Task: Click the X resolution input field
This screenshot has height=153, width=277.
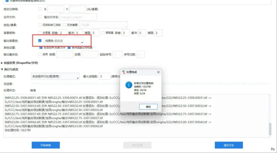Action: point(56,9)
